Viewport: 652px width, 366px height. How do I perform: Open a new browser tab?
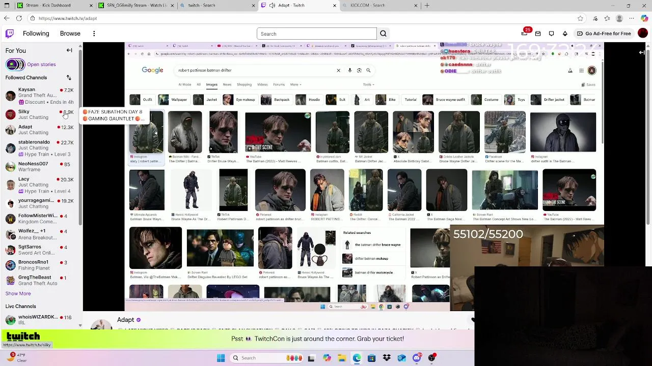click(x=427, y=5)
